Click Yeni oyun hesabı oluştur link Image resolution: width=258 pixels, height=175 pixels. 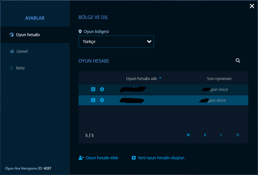coord(159,158)
